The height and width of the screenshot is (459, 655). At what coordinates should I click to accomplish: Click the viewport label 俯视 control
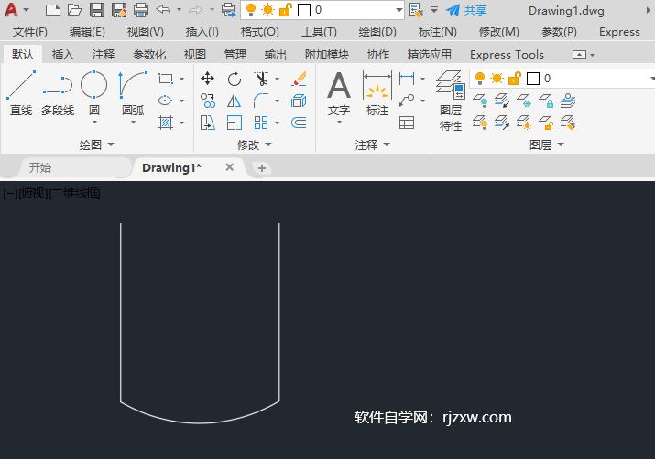click(x=32, y=193)
